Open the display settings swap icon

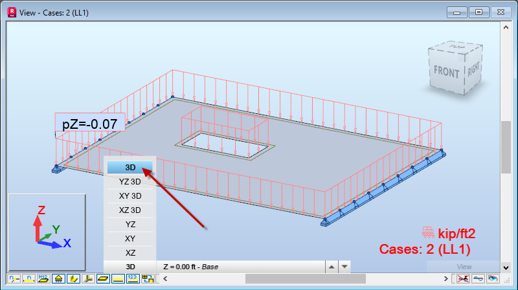coord(148,279)
